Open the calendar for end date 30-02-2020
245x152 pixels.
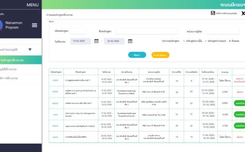click(x=130, y=41)
